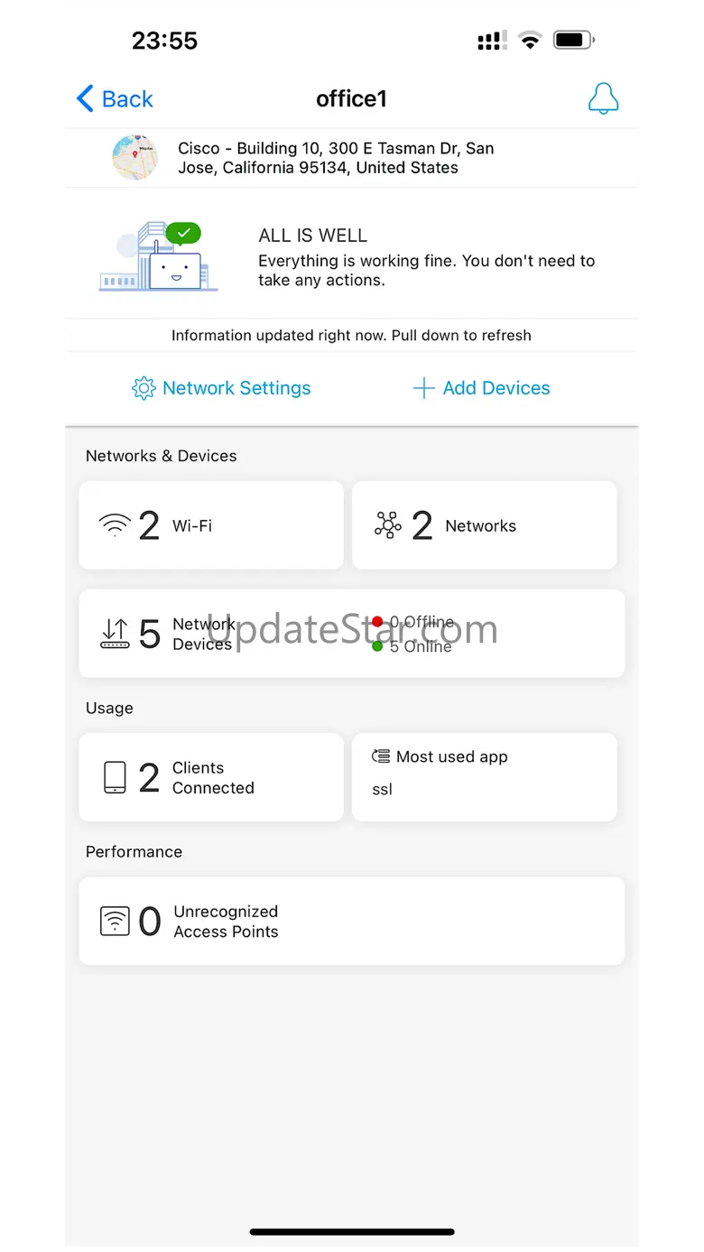The image size is (704, 1252).
Task: Tap the Networks topology icon
Action: (388, 525)
